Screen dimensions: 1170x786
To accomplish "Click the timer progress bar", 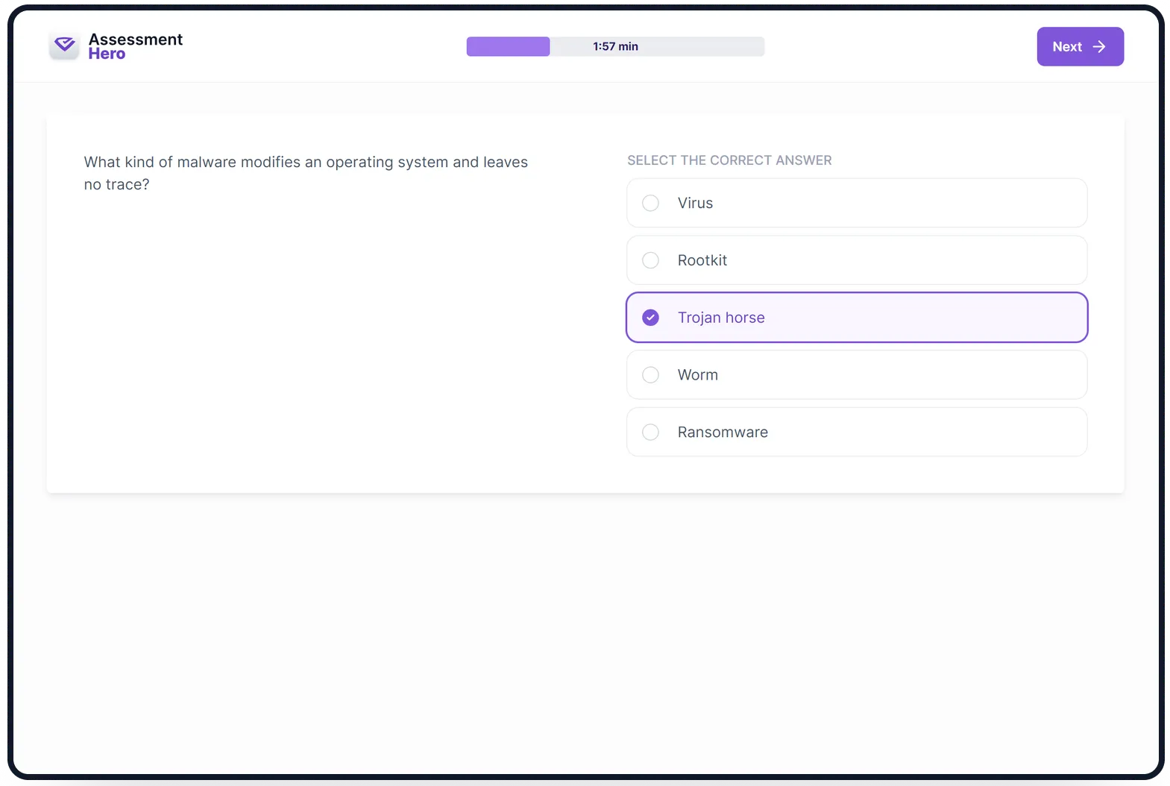I will click(615, 46).
